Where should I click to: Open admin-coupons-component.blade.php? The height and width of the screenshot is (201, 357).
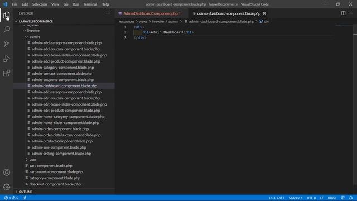62,80
